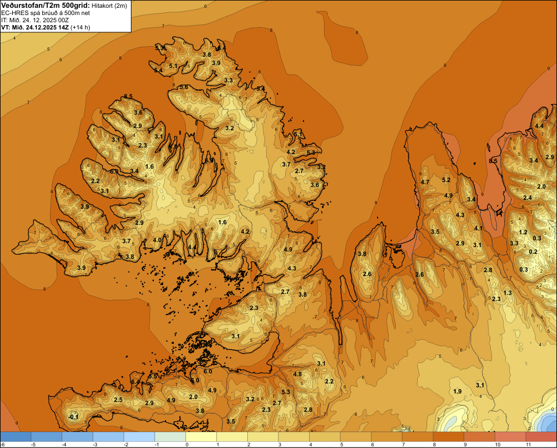
Task: Pick the legend color between -4 and -3
Action: (77, 437)
